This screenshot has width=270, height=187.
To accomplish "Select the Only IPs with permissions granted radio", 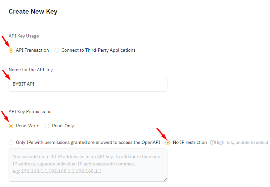I will [11, 143].
